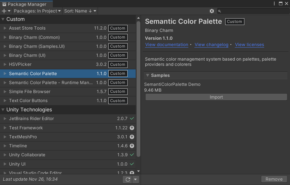Focus the package search field
The image size is (290, 185).
(x=253, y=11)
